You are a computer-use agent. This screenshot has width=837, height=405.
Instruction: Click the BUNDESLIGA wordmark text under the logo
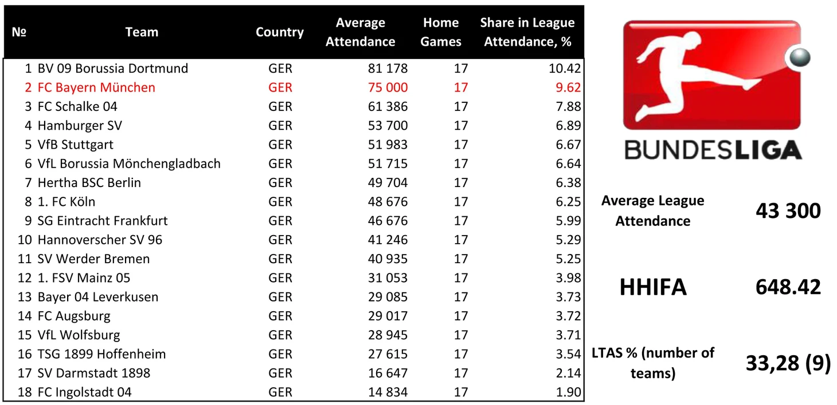[713, 149]
